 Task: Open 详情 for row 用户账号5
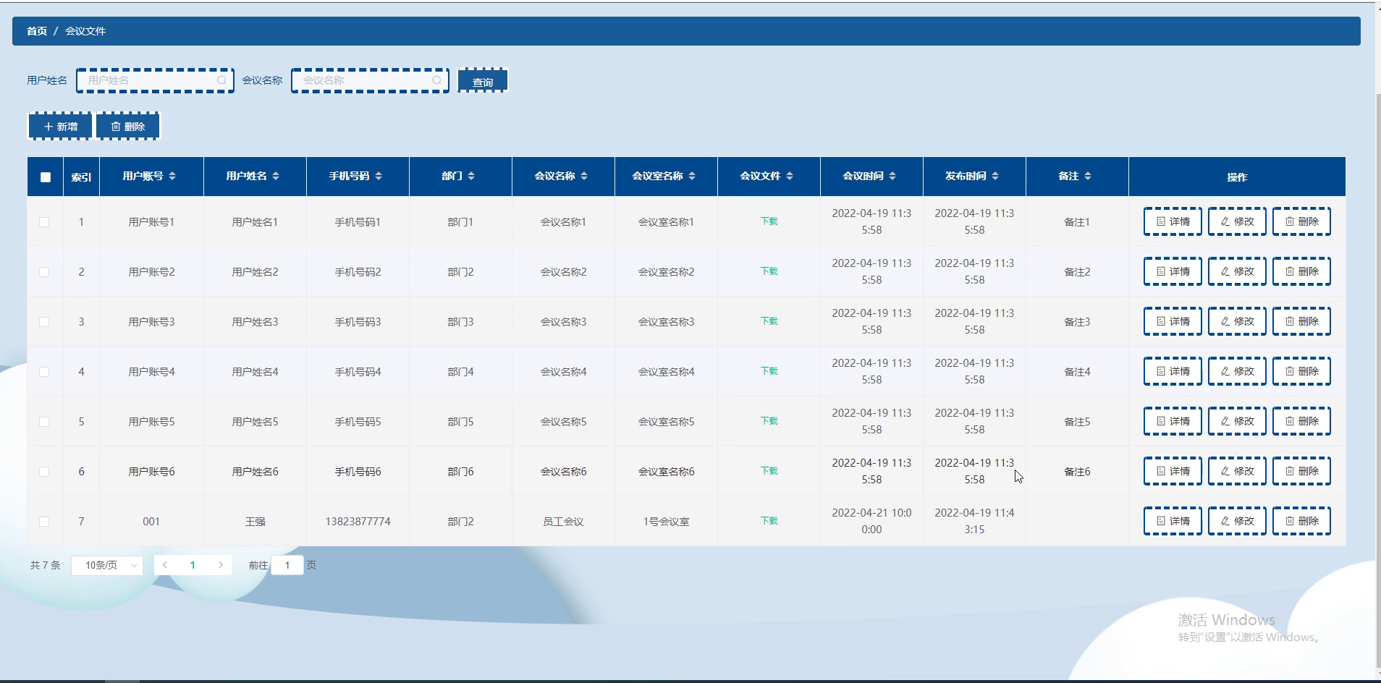(x=1173, y=421)
